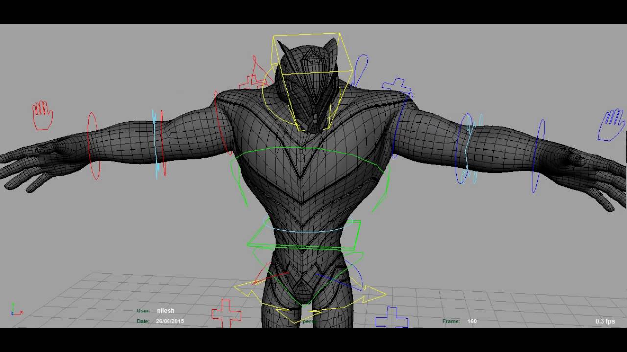
Task: Select the blue cross foot control near the grid
Action: [x=392, y=318]
